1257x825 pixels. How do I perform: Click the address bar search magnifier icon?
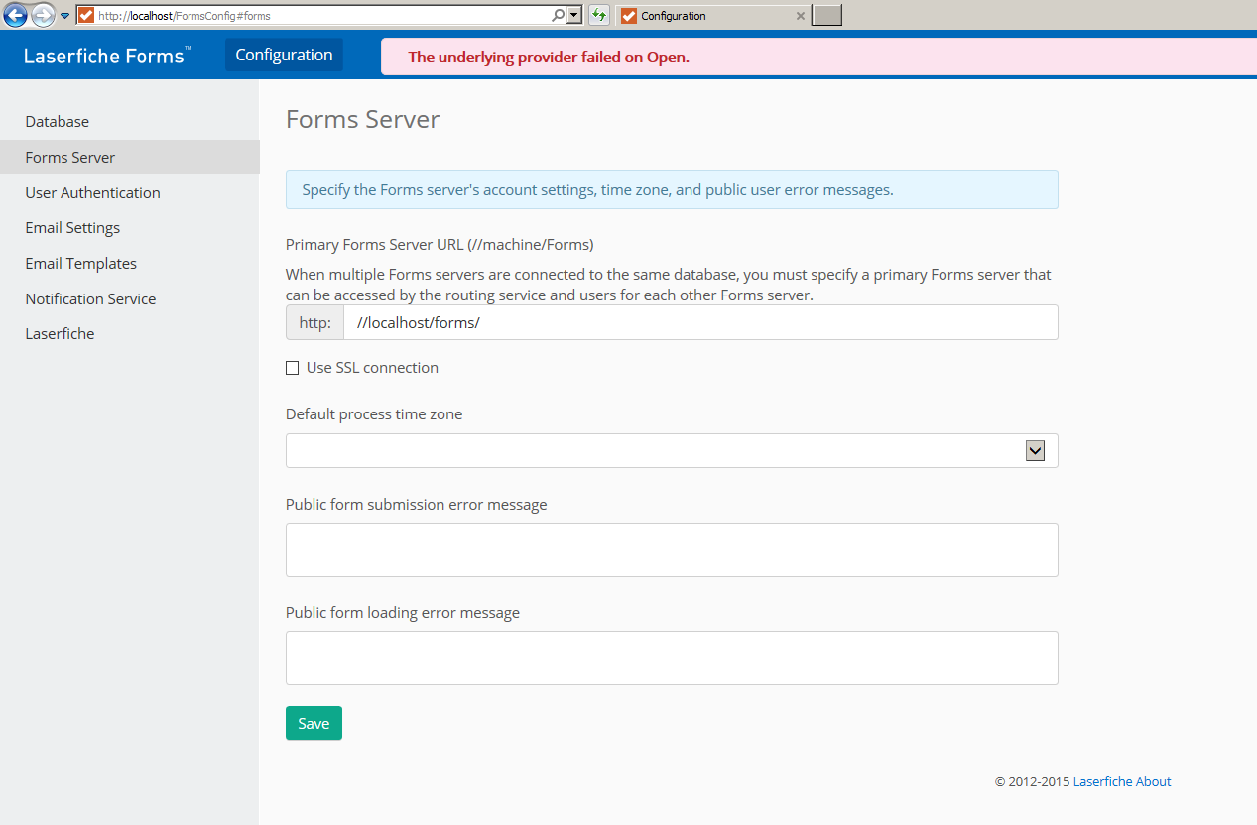(x=558, y=16)
